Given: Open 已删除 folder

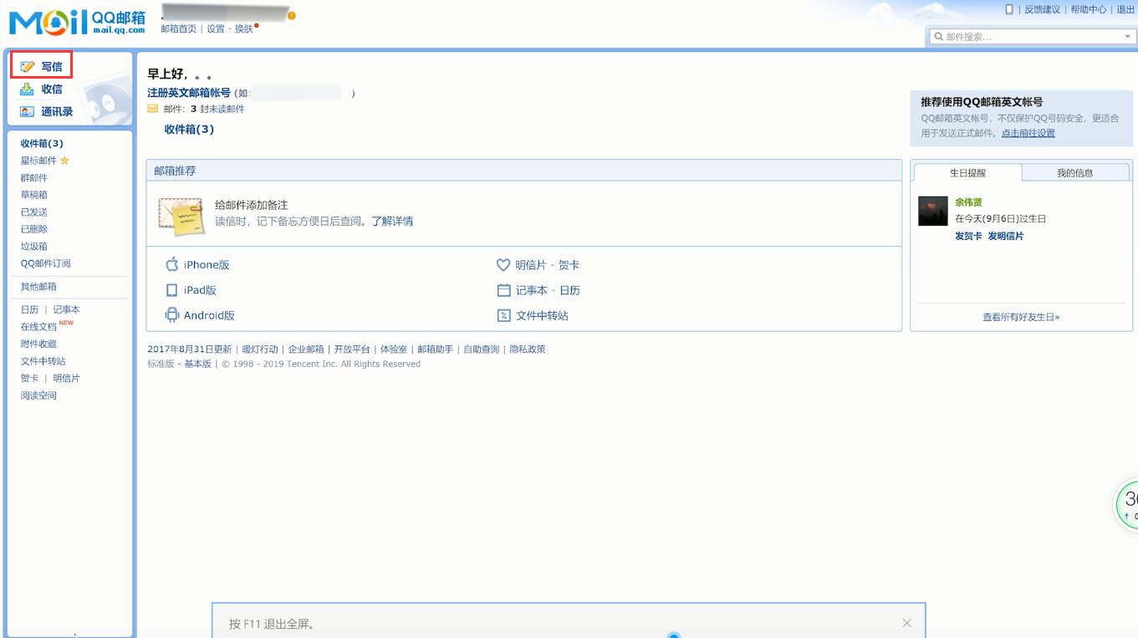Looking at the screenshot, I should [34, 229].
